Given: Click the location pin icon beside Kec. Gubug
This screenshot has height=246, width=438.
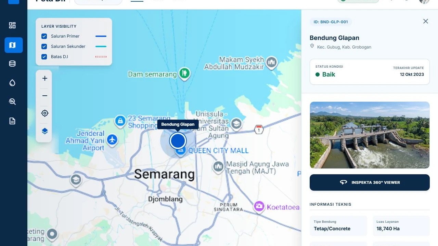Looking at the screenshot, I should pos(312,46).
